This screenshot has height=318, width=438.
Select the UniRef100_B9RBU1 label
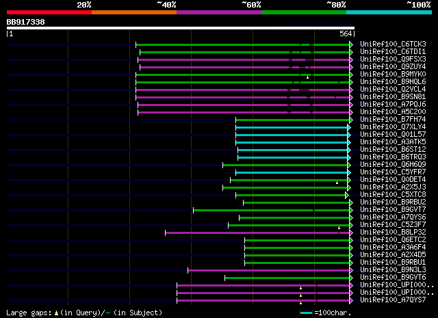[x=393, y=263]
